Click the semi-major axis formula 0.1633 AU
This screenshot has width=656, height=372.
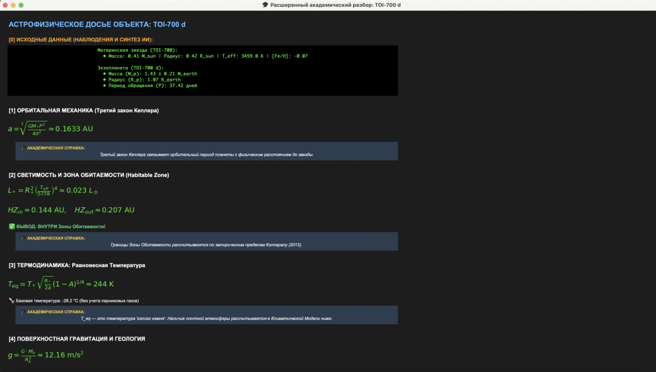click(x=50, y=128)
